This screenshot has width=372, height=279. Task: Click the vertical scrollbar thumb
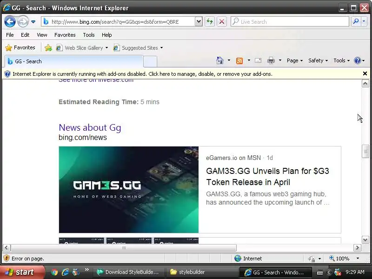(x=365, y=151)
